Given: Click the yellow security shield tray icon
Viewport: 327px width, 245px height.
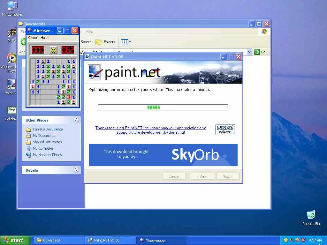Looking at the screenshot, I should pyautogui.click(x=286, y=240).
